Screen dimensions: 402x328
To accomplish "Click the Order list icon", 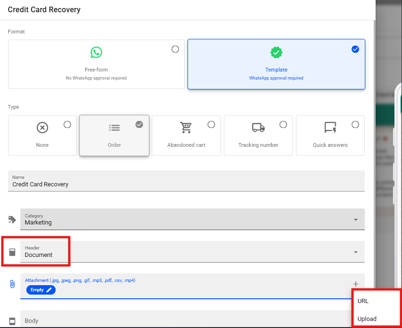I will [x=114, y=128].
